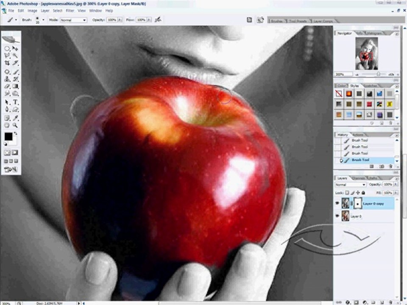Open the layer Opacity arrow
Screen dimensions: 407x305
pos(396,184)
